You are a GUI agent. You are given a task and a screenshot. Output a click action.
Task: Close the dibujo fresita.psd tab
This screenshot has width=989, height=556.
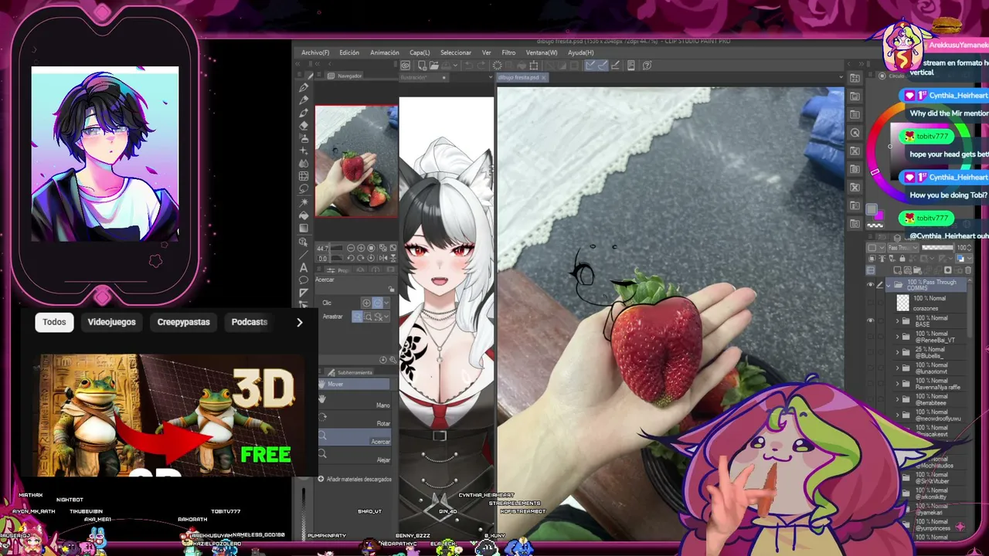544,77
